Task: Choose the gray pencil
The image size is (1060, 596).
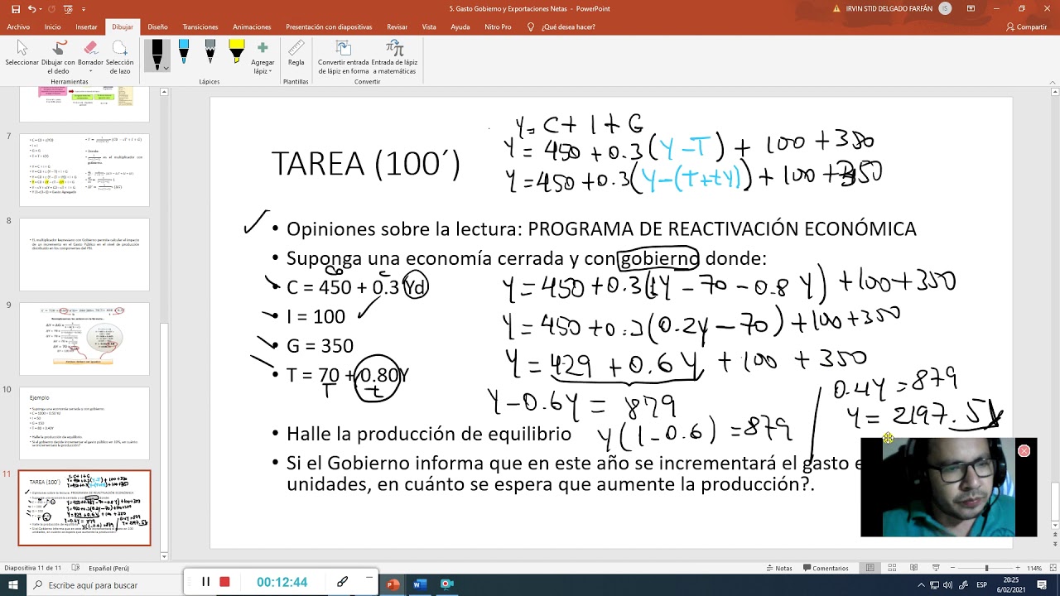Action: [210, 52]
